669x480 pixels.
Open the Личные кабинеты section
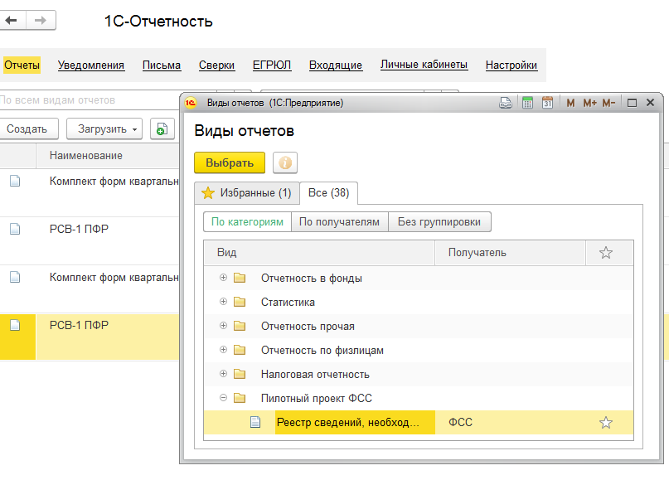[424, 65]
